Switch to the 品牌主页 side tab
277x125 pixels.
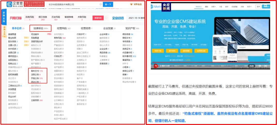4,32
